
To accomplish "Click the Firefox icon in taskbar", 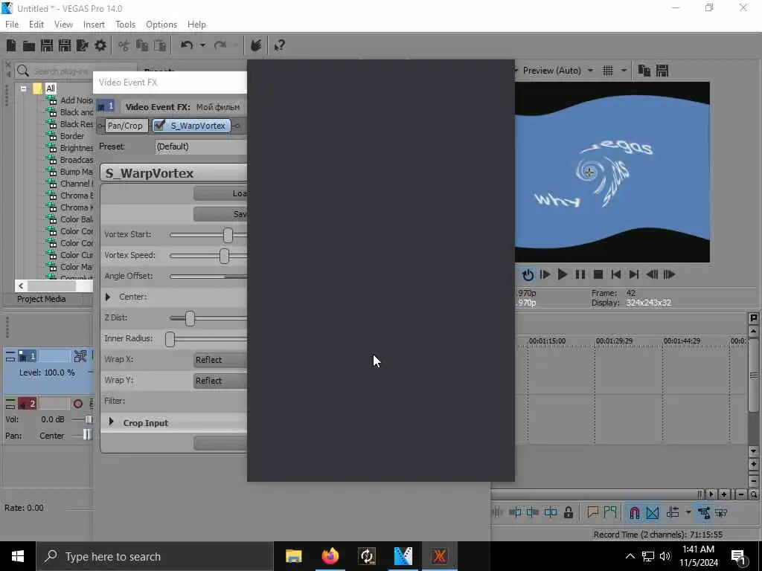I will (x=330, y=556).
